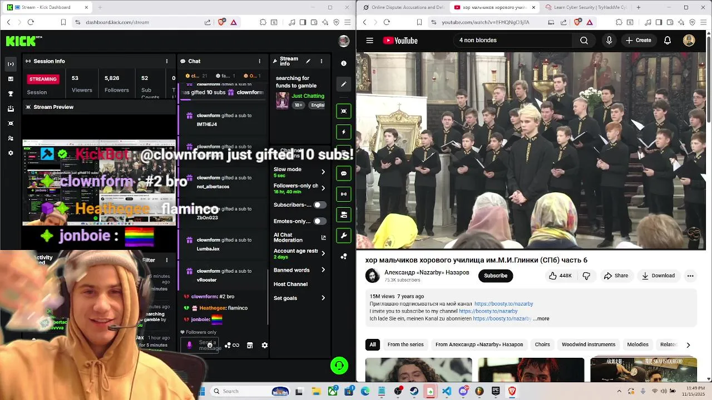712x400 pixels.
Task: Toggle the wrench widget on right rail
Action: (x=344, y=236)
